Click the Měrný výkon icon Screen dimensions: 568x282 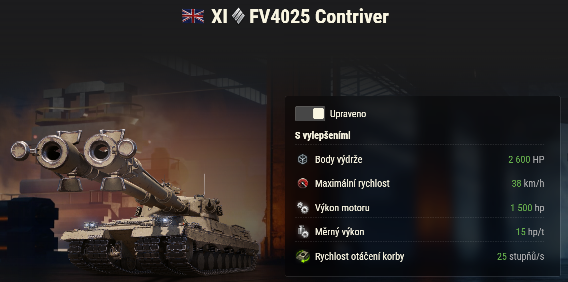[x=302, y=232]
